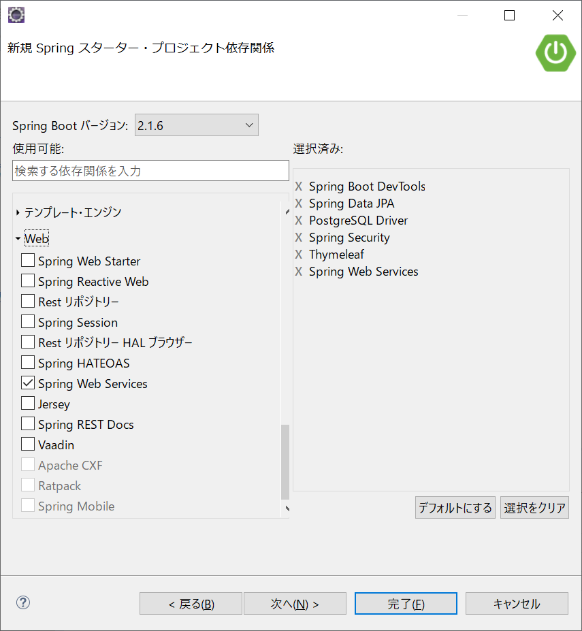Remove PostgreSQL Driver via its X

pos(298,221)
